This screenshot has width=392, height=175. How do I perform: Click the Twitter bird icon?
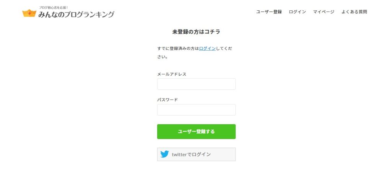pyautogui.click(x=165, y=154)
